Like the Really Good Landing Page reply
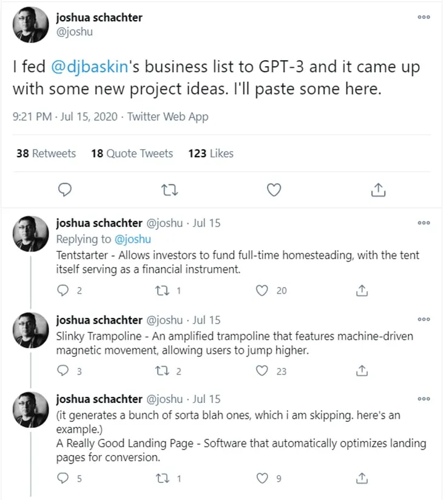The image size is (443, 500). [x=261, y=478]
